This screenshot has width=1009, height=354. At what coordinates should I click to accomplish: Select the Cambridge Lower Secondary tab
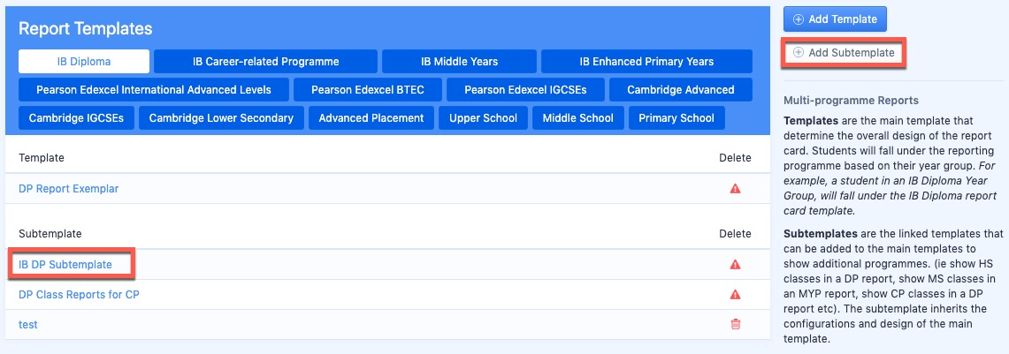(221, 118)
